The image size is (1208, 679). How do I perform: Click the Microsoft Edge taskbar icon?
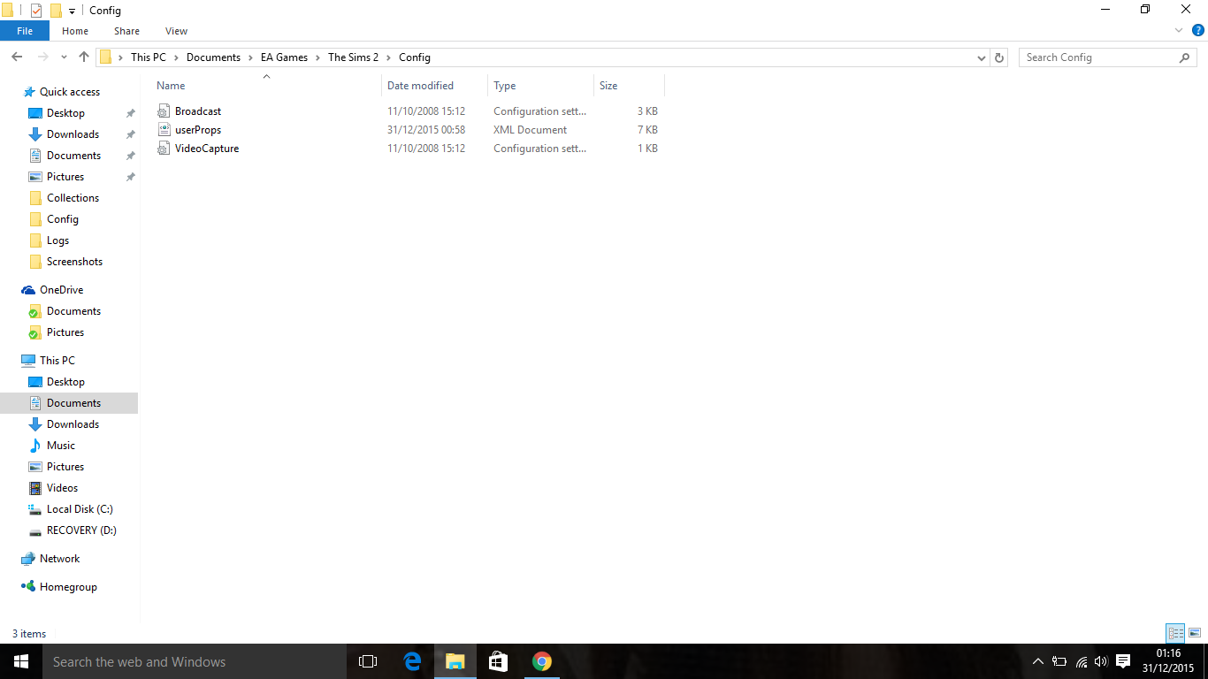click(x=412, y=661)
